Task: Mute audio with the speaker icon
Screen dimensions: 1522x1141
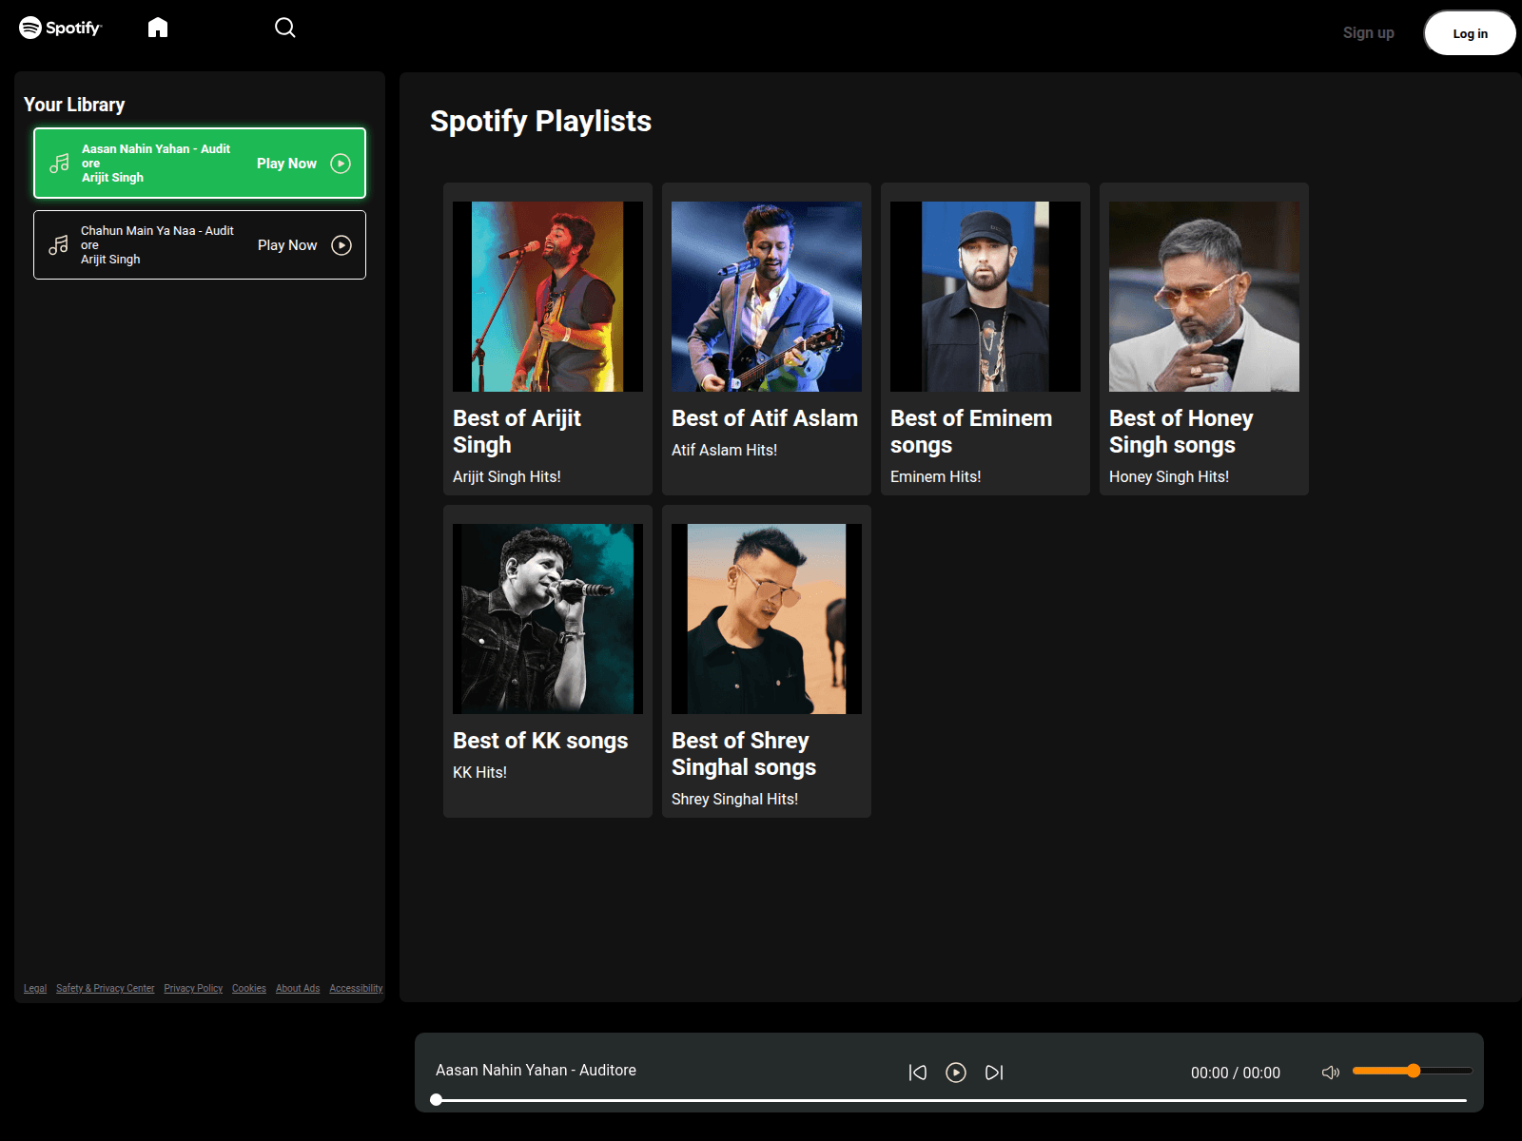Action: click(1331, 1073)
